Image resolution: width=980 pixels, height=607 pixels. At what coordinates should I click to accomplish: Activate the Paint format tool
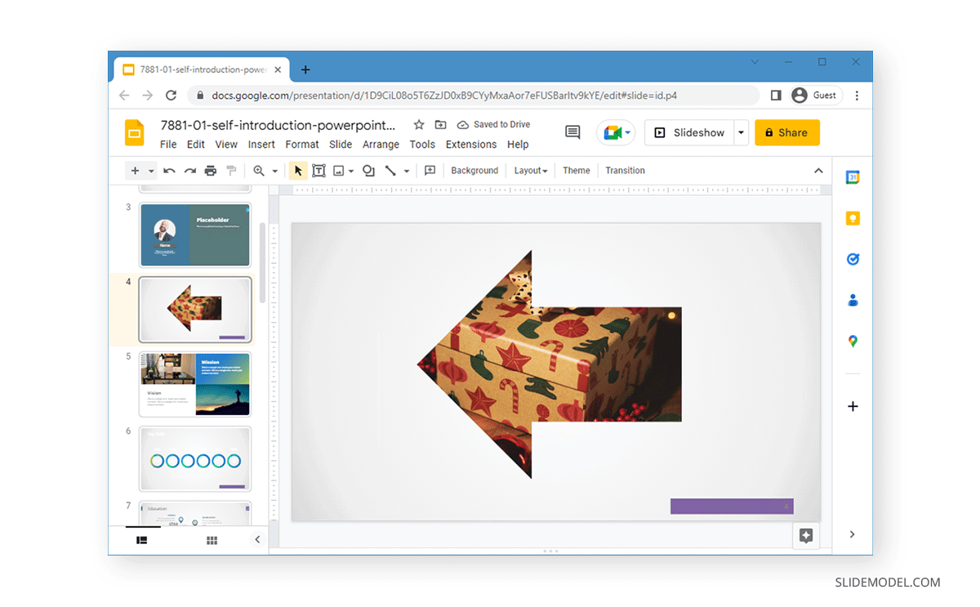point(231,170)
